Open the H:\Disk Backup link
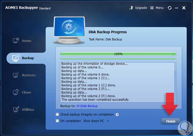 [x=87, y=106]
